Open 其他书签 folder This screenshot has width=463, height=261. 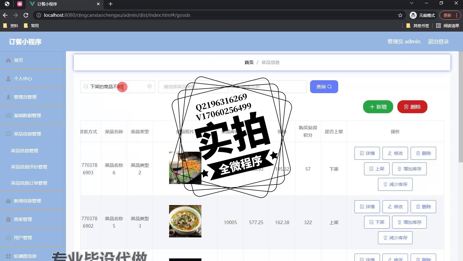click(417, 26)
